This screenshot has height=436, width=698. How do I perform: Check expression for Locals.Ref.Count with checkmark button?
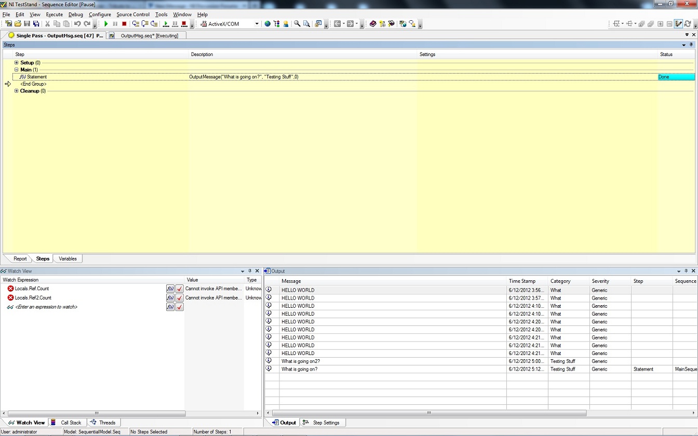coord(180,289)
